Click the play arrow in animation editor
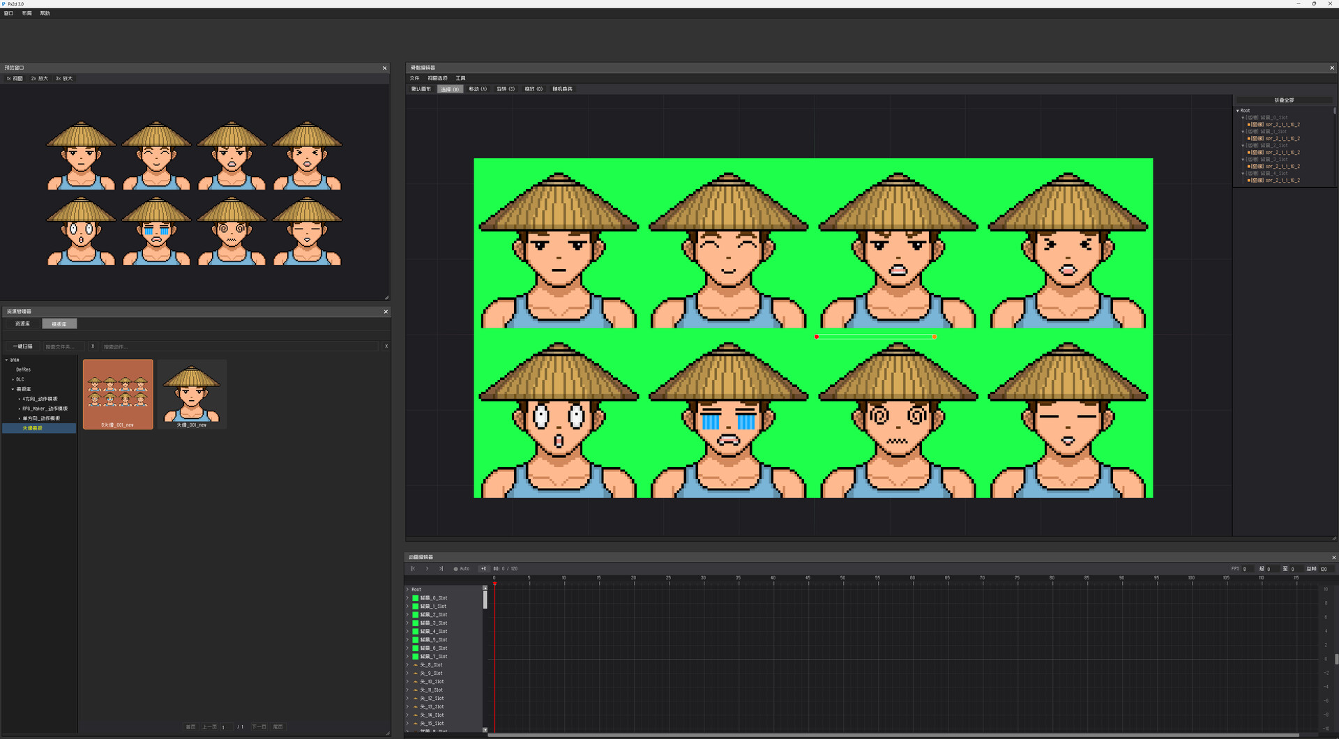Screen dimensions: 1339x739 [x=427, y=569]
